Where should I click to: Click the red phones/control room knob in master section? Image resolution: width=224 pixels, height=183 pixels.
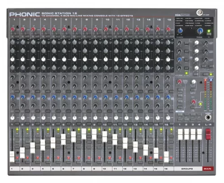(179, 82)
